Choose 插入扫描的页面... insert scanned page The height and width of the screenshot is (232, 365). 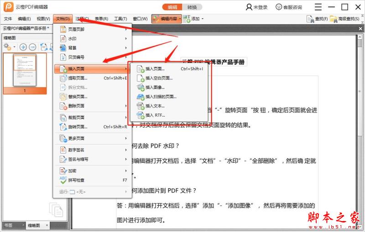point(169,97)
